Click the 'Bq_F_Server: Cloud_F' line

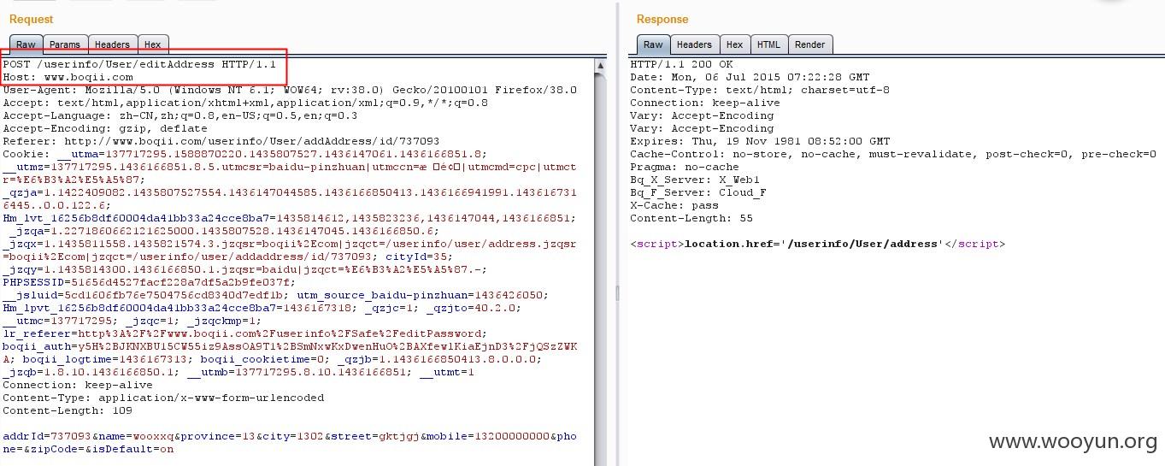click(698, 192)
